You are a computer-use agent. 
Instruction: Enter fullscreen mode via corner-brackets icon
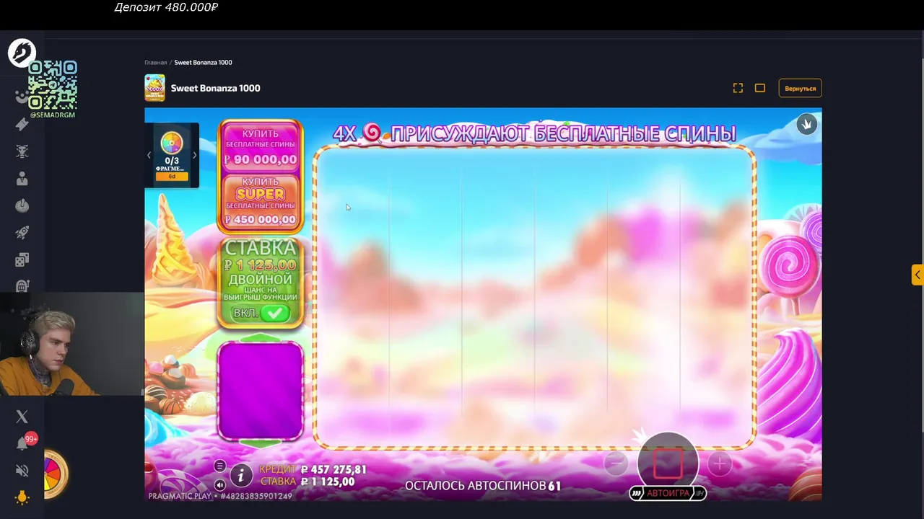click(x=738, y=88)
